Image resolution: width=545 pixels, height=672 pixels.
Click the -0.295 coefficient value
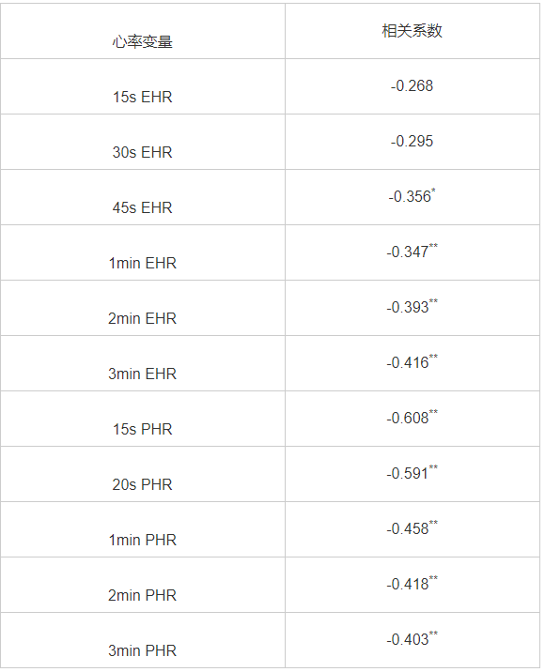tap(412, 142)
